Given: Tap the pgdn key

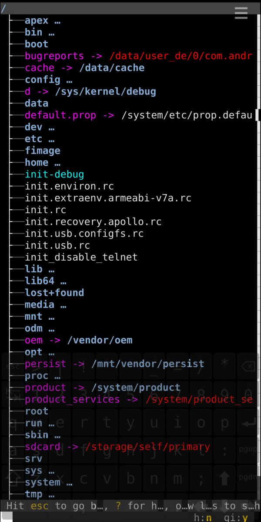Looking at the screenshot, I should pos(249,477).
